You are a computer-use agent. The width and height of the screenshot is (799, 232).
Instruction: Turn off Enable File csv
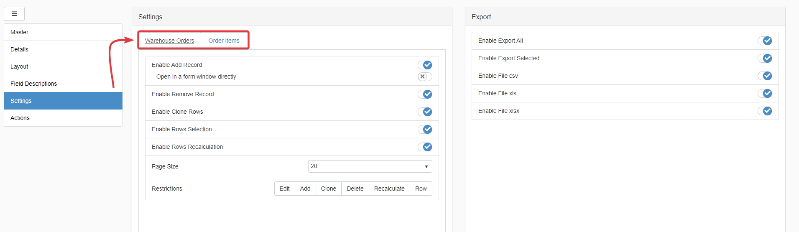pos(765,76)
